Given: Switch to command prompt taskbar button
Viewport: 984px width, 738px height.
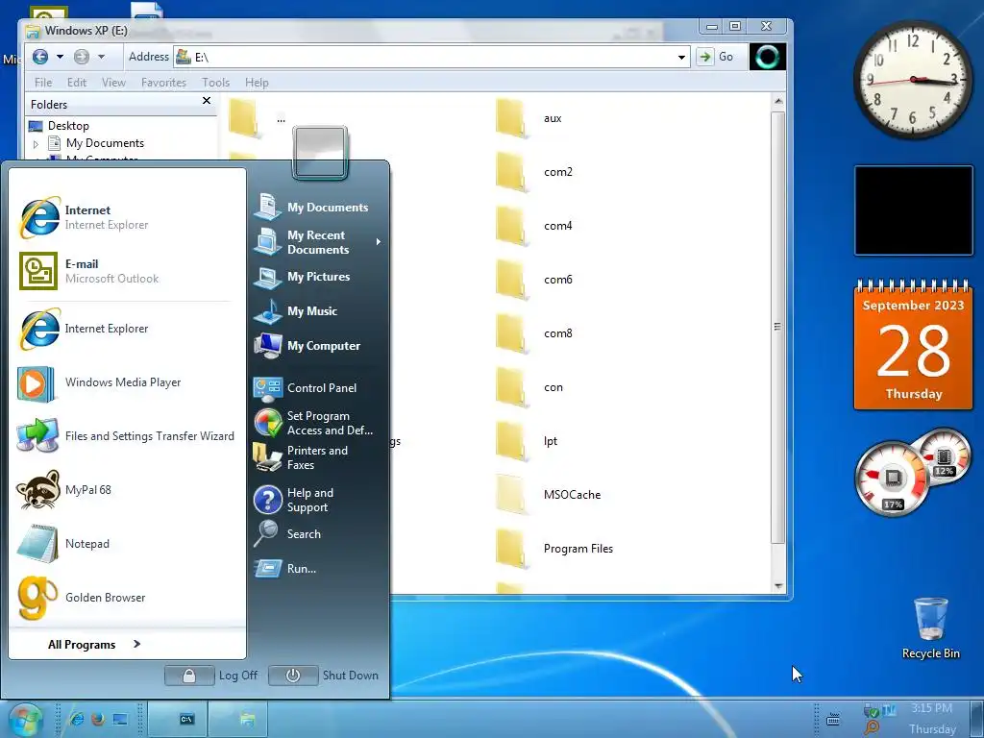Looking at the screenshot, I should click(179, 719).
